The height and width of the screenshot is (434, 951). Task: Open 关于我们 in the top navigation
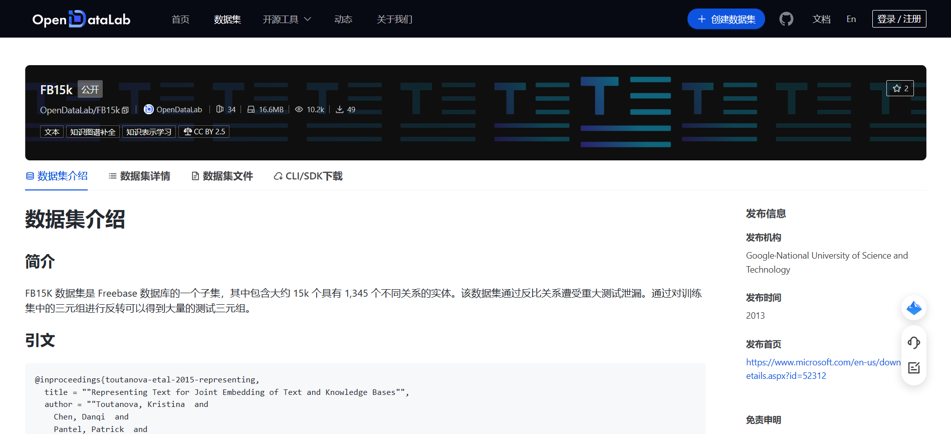[394, 19]
